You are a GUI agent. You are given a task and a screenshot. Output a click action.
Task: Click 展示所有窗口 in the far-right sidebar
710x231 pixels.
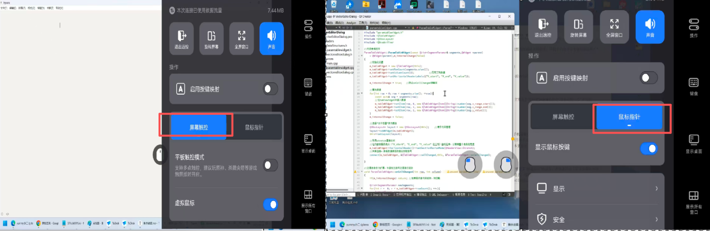pos(694,201)
